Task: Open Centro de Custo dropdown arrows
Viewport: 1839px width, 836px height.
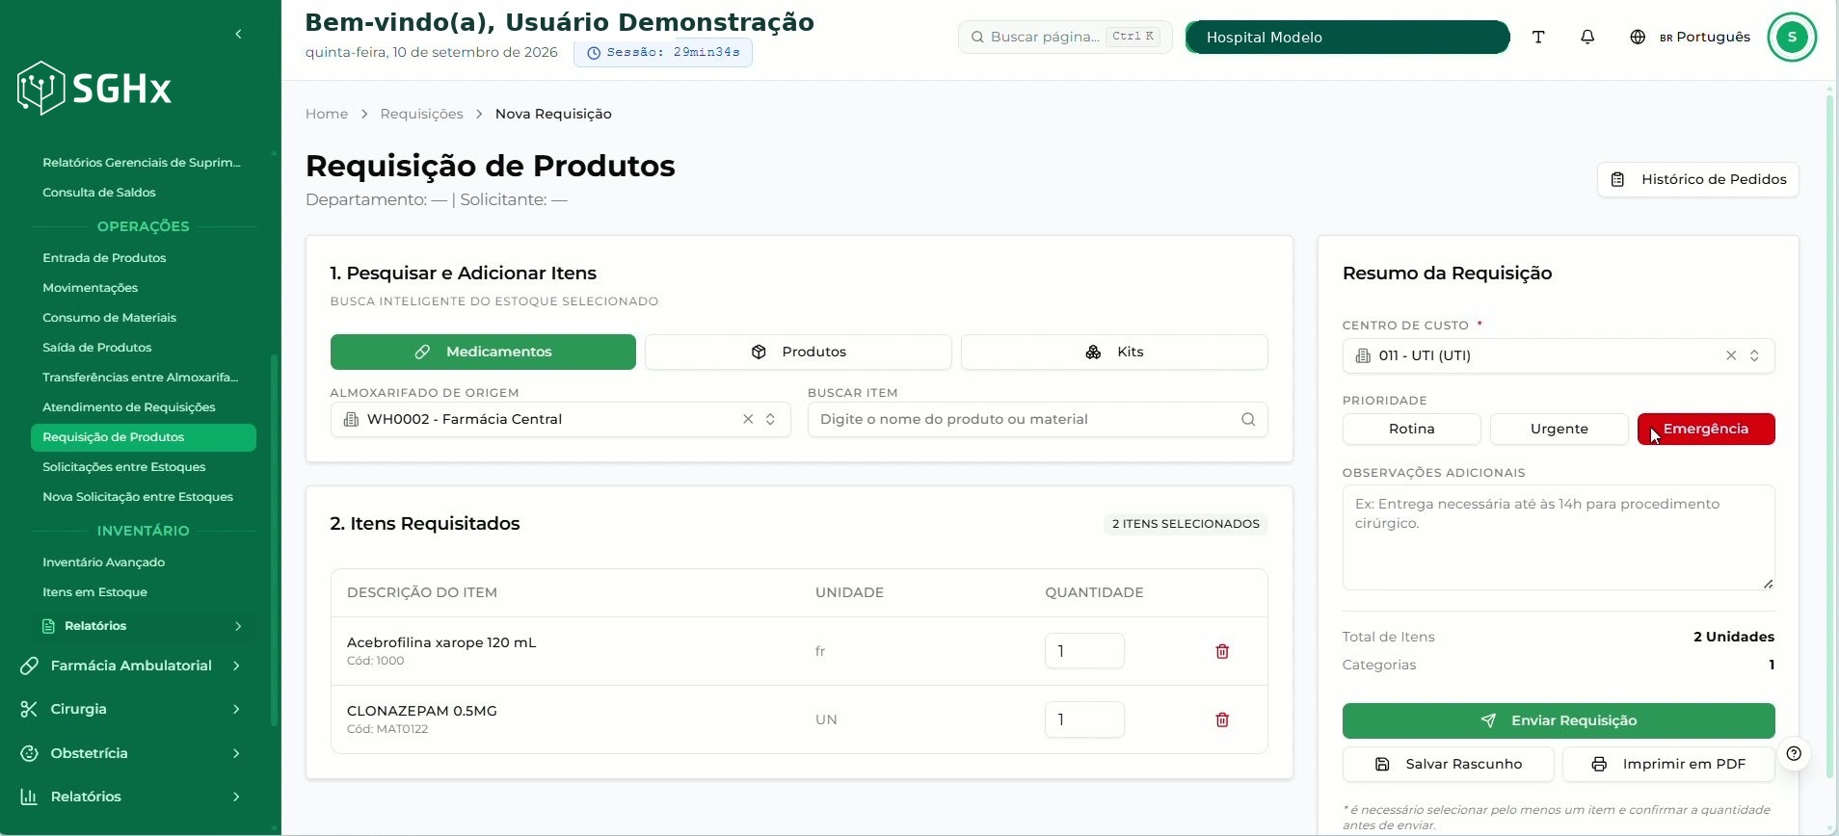Action: coord(1754,356)
